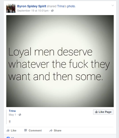Image resolution: width=119 pixels, height=138 pixels.
Task: Open the Loyal men quote image
Action: 60,61
